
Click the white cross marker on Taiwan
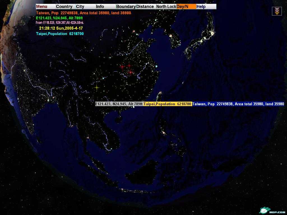click(160, 93)
